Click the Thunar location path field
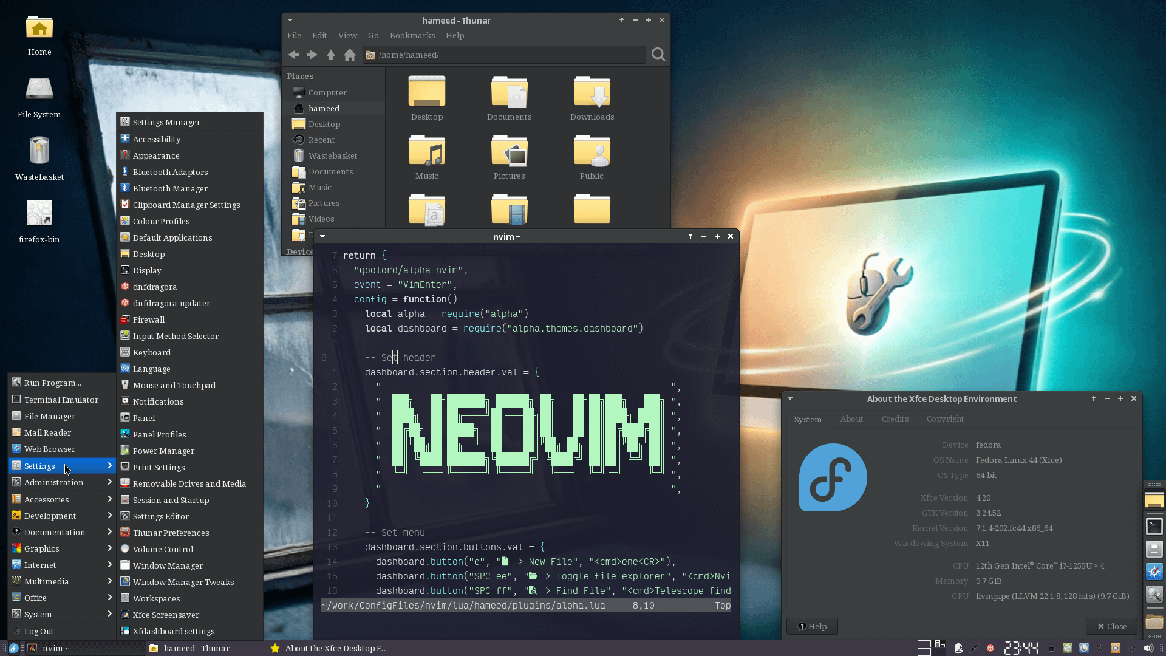Screen dimensions: 1166x656 click(504, 55)
